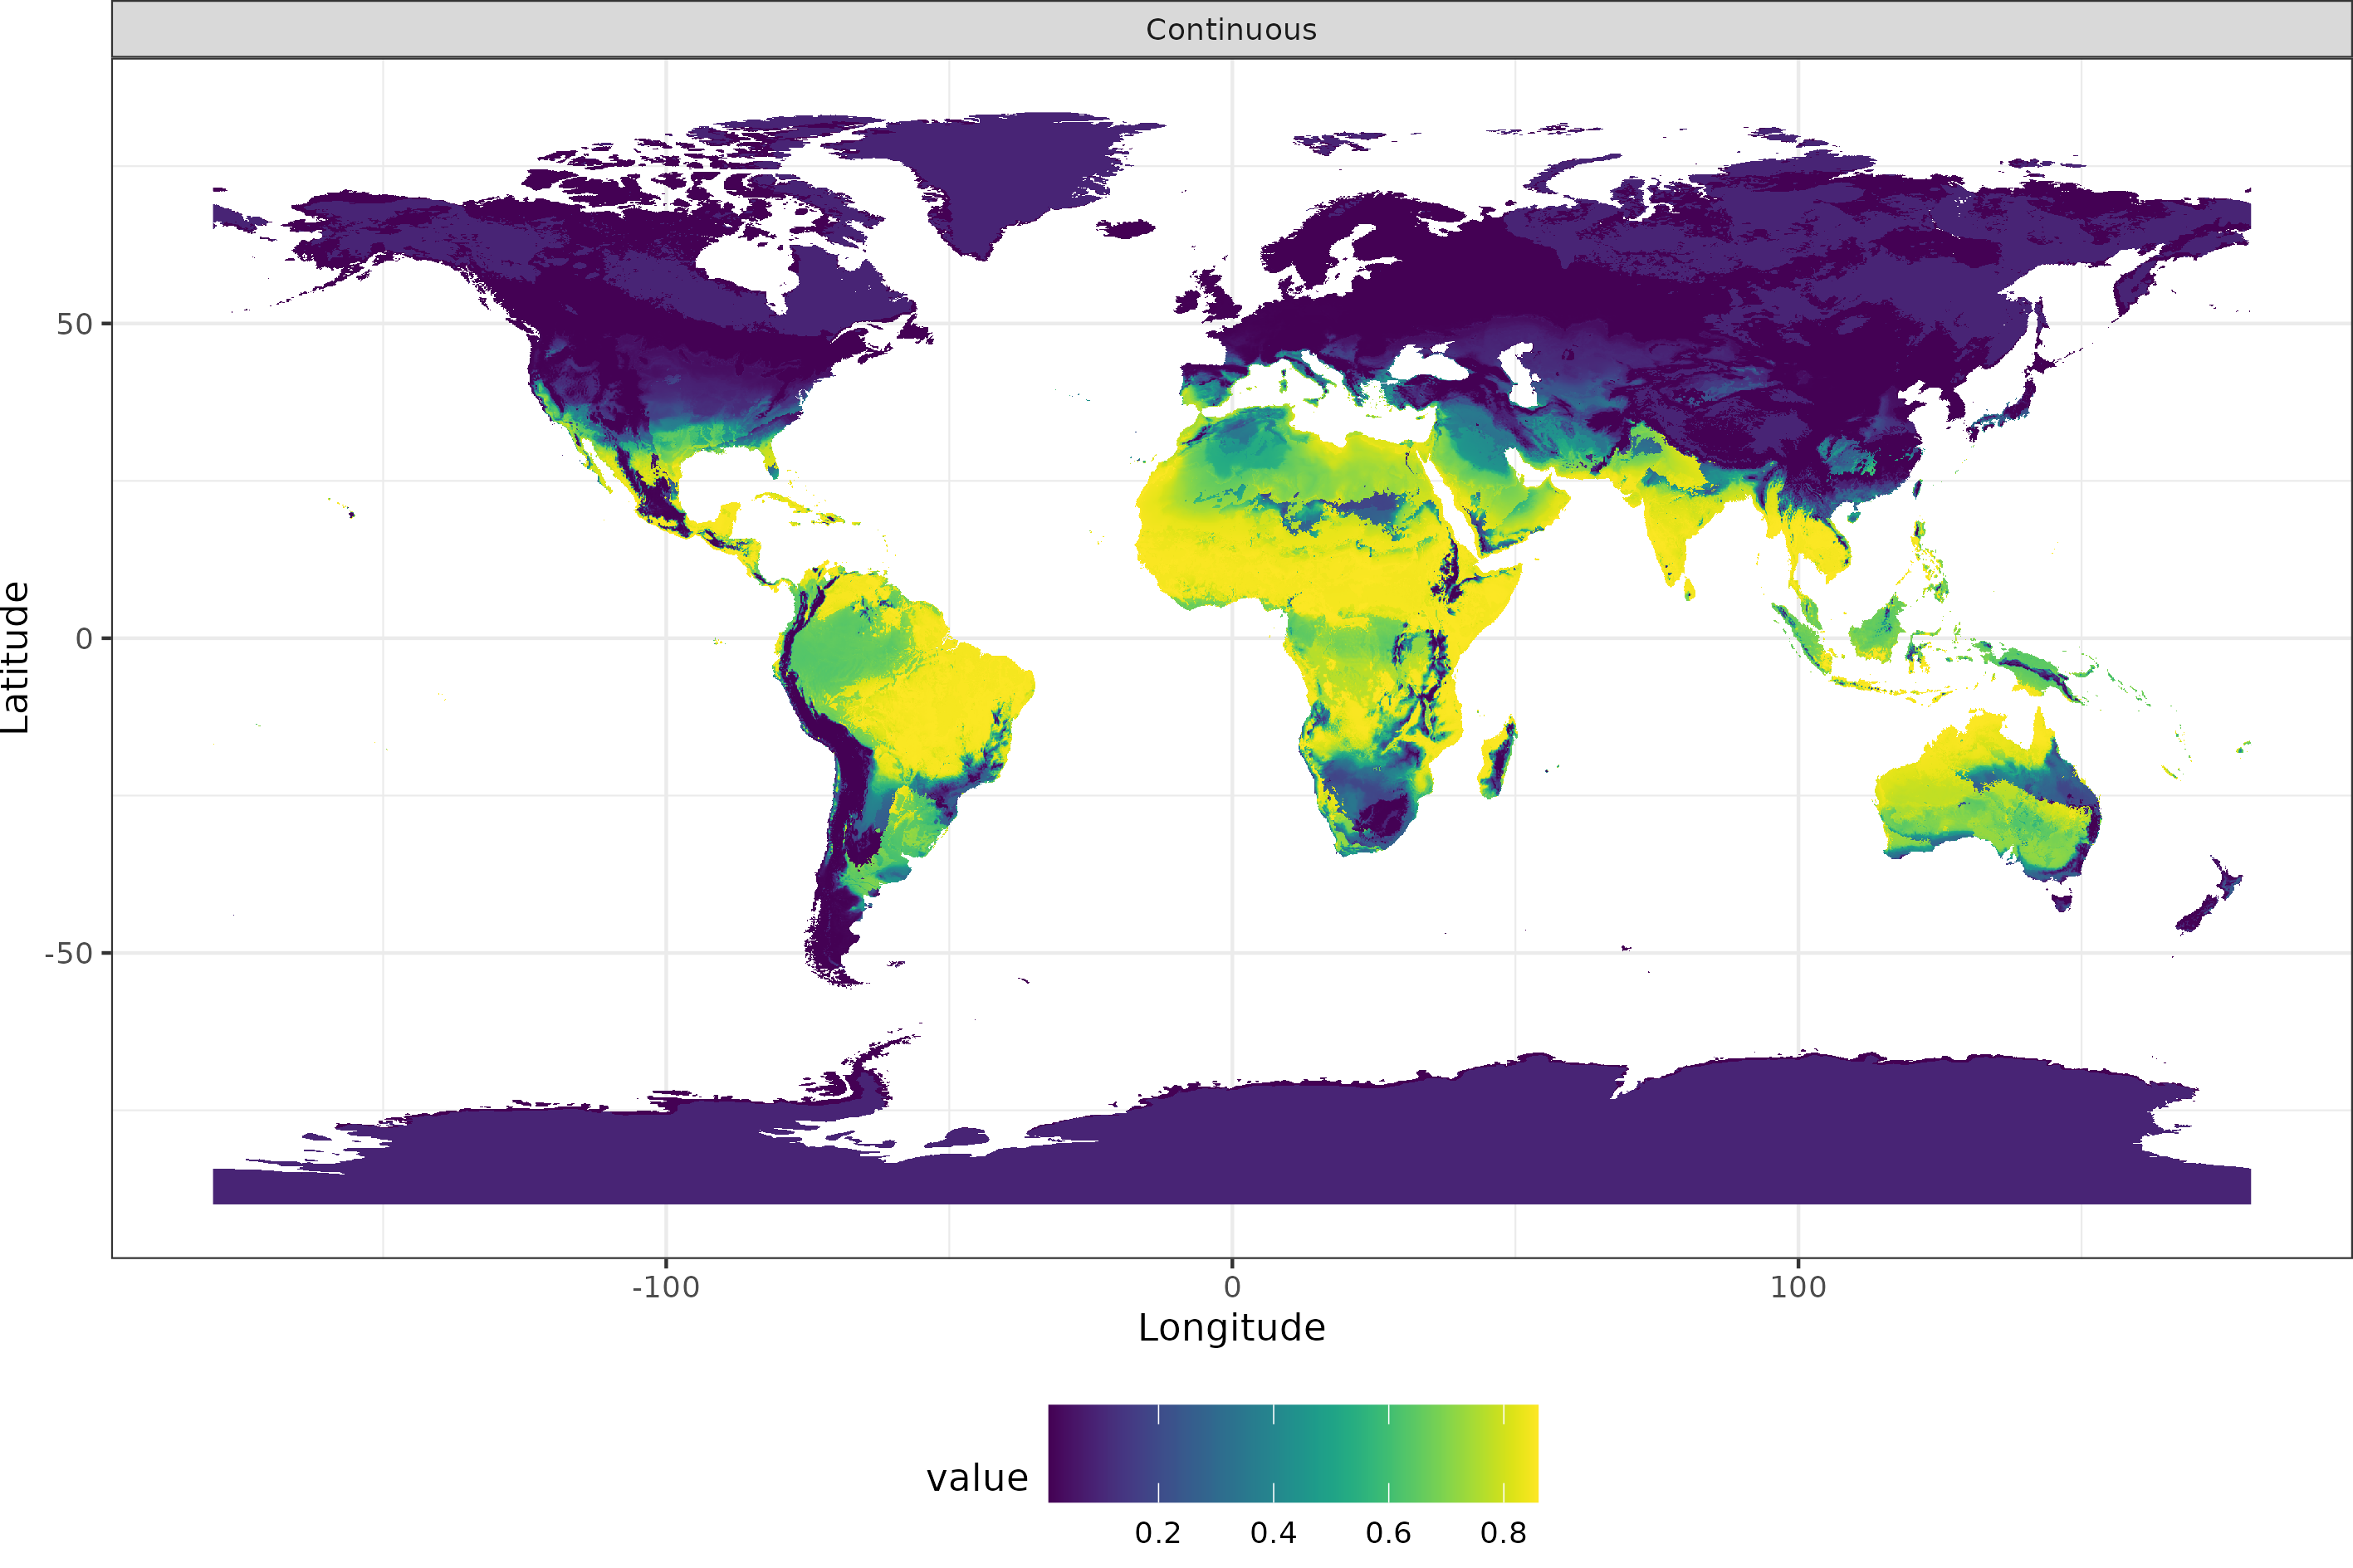Image resolution: width=2353 pixels, height=1568 pixels.
Task: Click the 0.8 legend label
Action: point(1503,1534)
